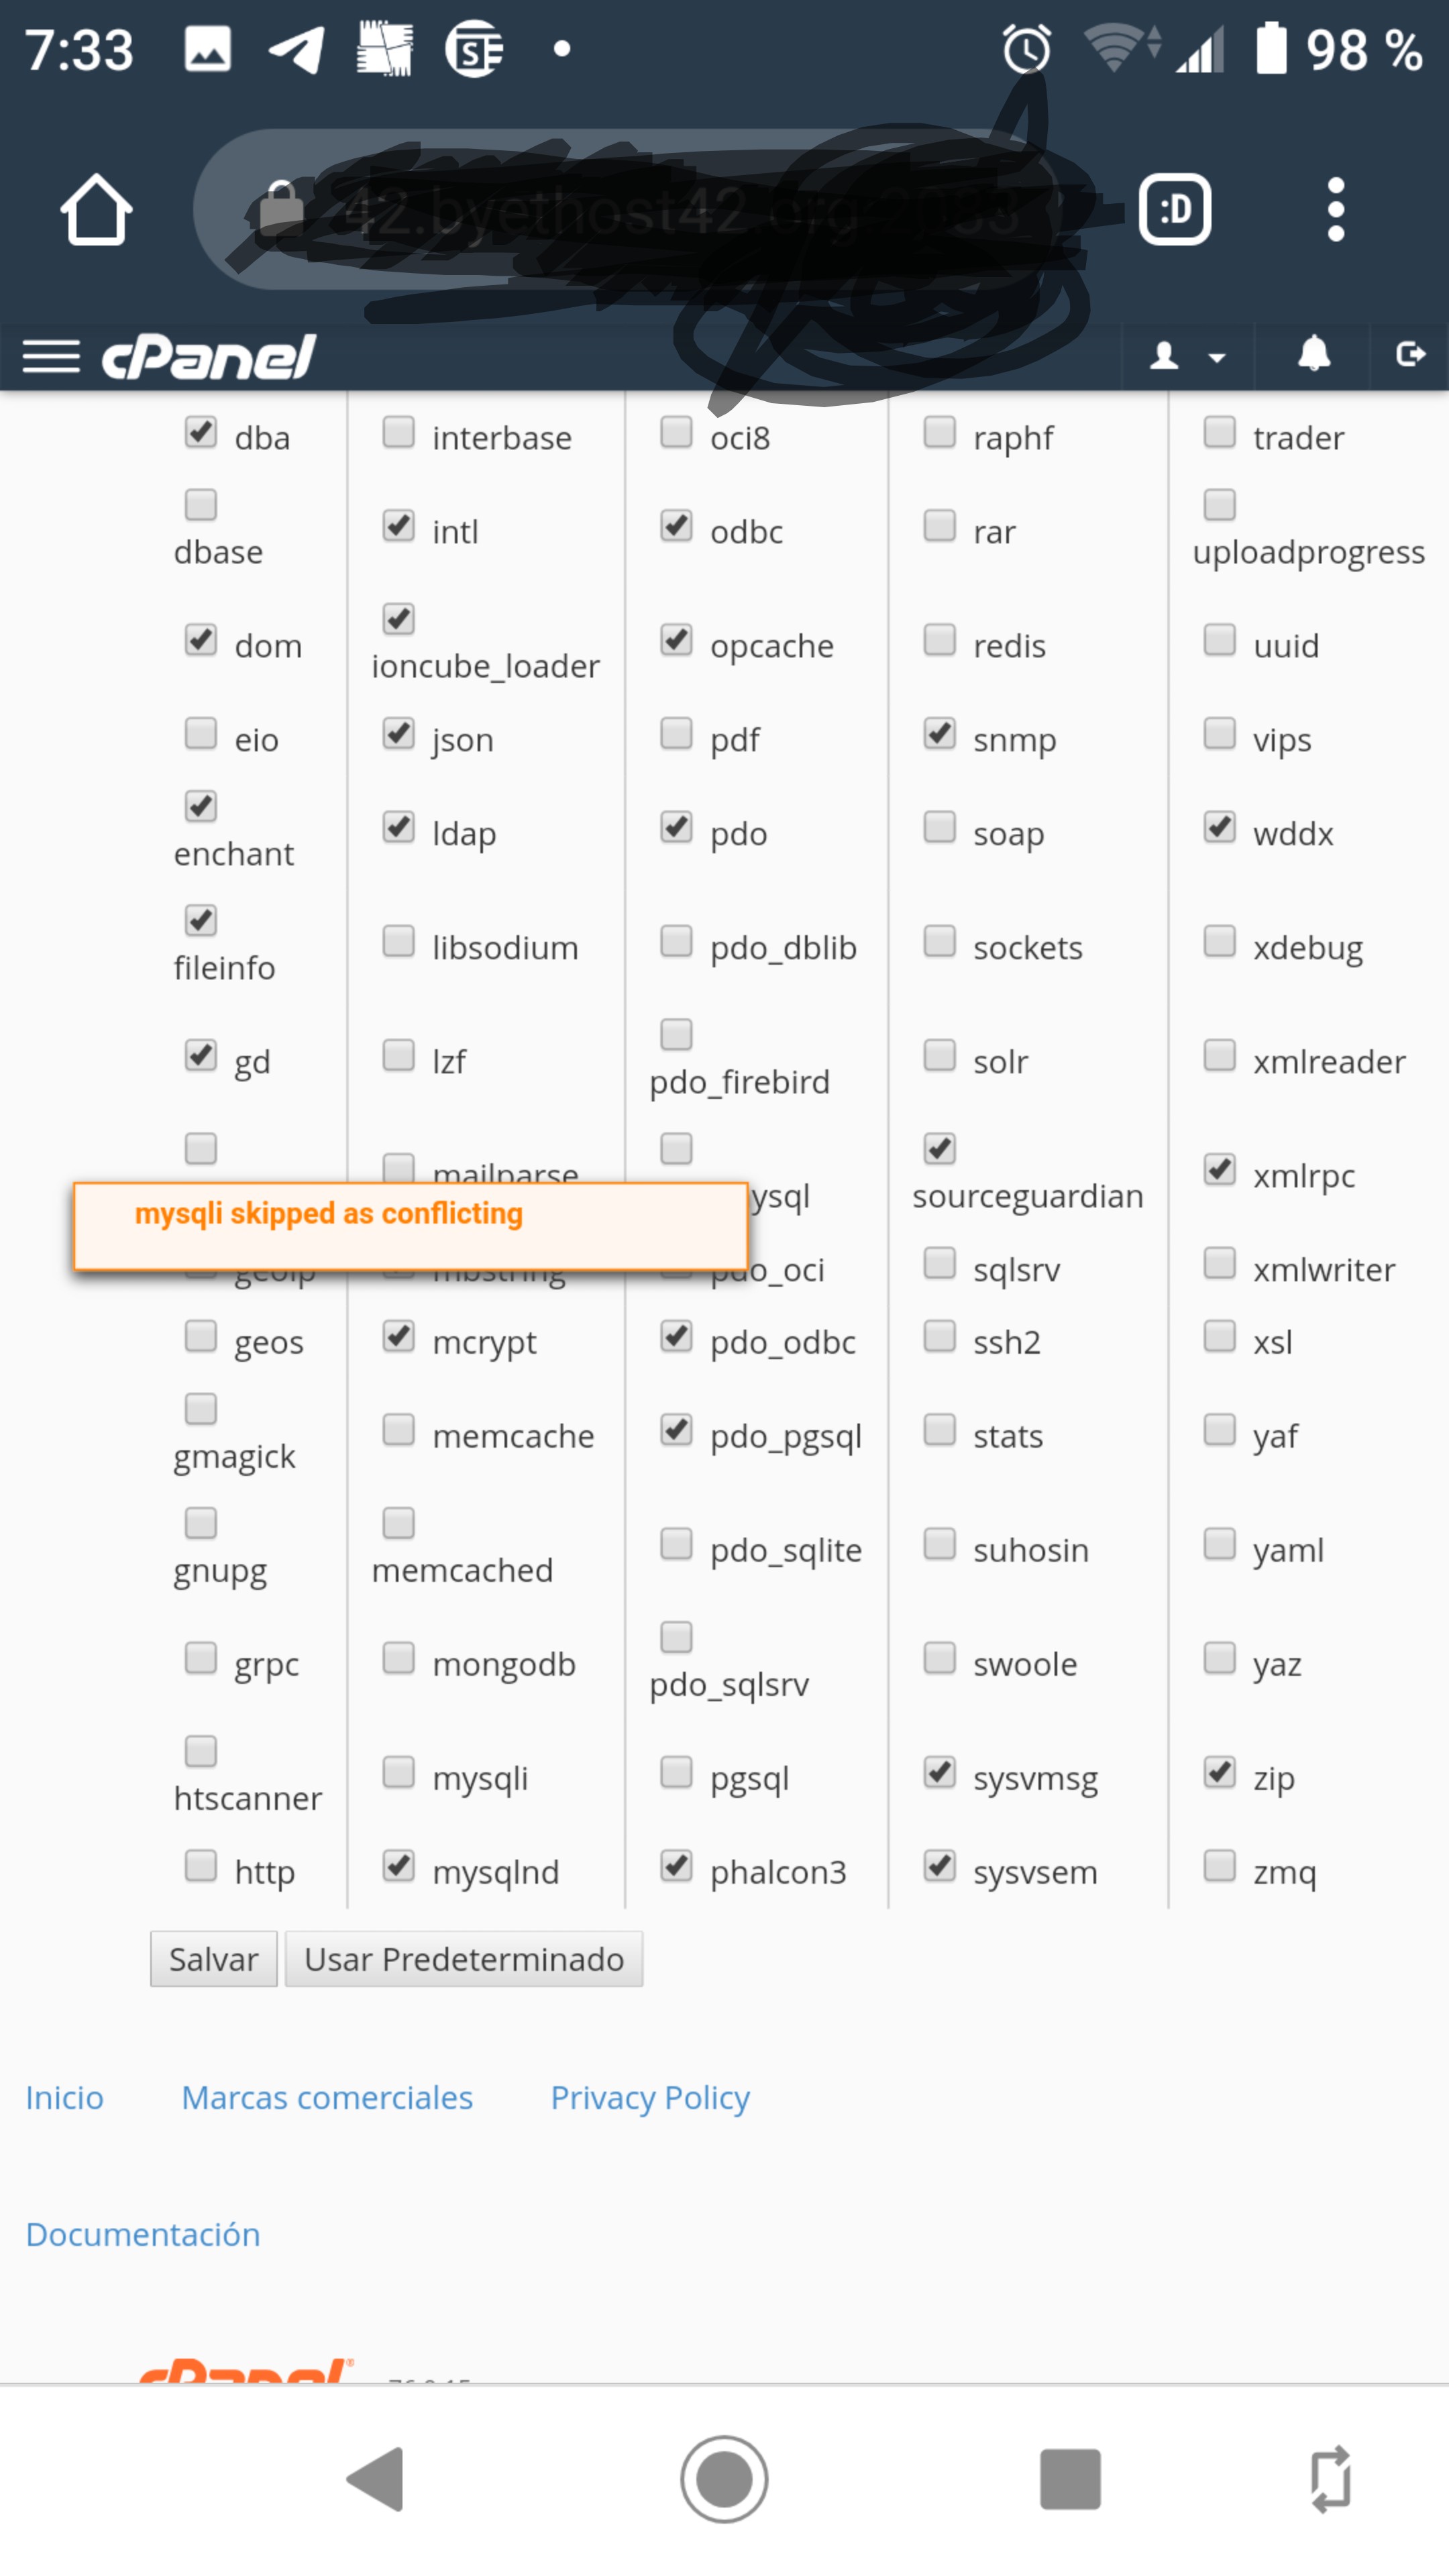Open the browser tab switcher
Image resolution: width=1449 pixels, height=2576 pixels.
[1174, 210]
